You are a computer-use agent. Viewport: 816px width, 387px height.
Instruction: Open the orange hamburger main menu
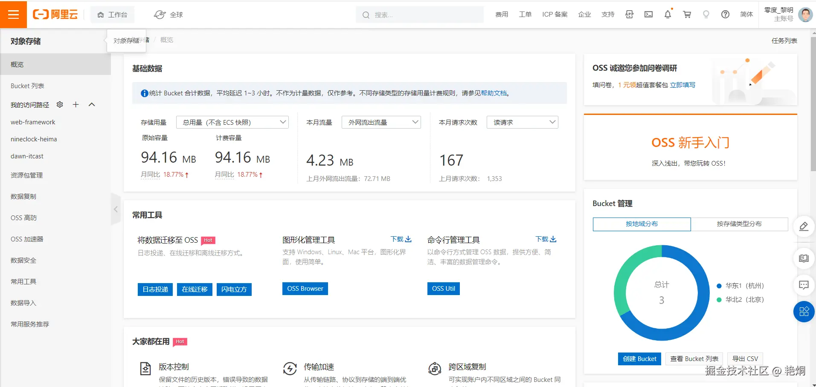(x=14, y=14)
